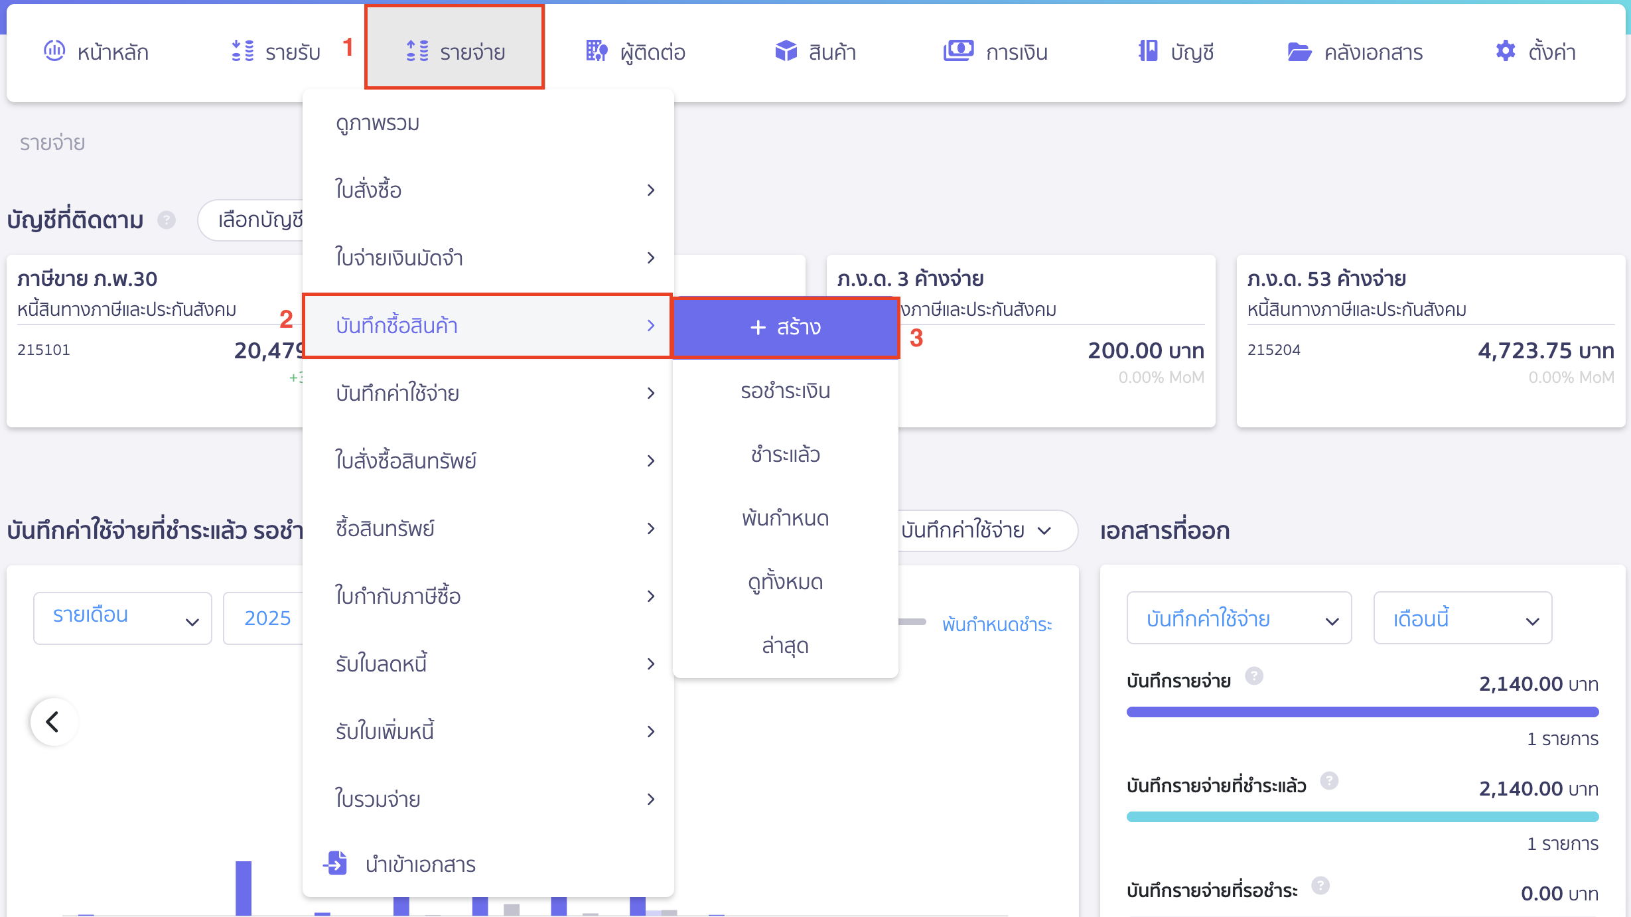Viewport: 1631px width, 917px height.
Task: Open บันทึกค่าใช้จ่าย dropdown under เอกสารที่ออก
Action: [x=1240, y=618]
